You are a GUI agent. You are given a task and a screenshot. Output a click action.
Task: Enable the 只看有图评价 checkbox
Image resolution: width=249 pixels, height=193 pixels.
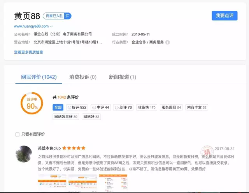coord(17,134)
